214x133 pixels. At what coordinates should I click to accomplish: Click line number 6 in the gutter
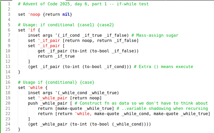pos(9,30)
